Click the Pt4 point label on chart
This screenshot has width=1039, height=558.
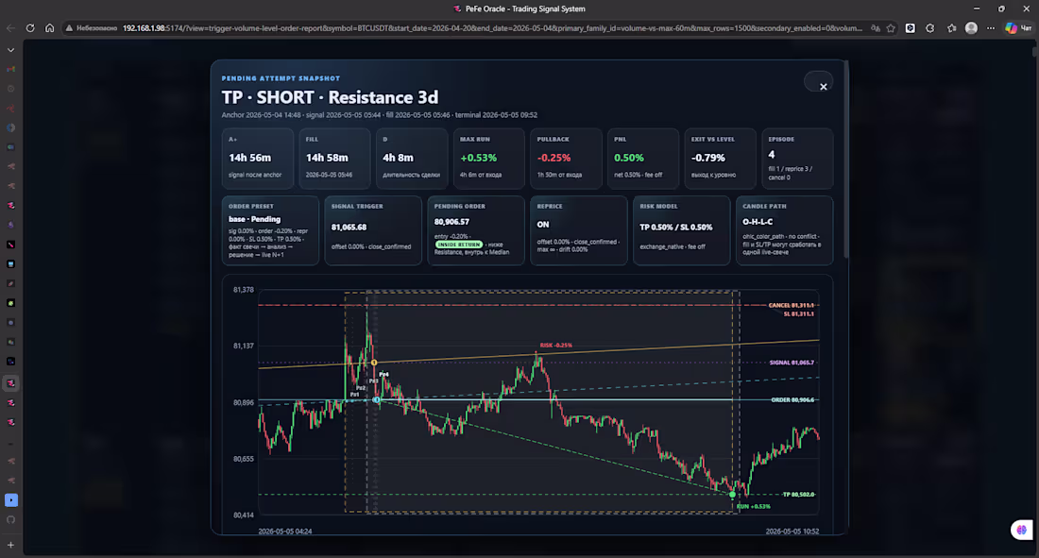383,375
